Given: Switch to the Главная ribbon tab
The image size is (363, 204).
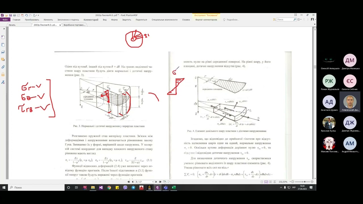Looking at the screenshot, I should (x=16, y=20).
